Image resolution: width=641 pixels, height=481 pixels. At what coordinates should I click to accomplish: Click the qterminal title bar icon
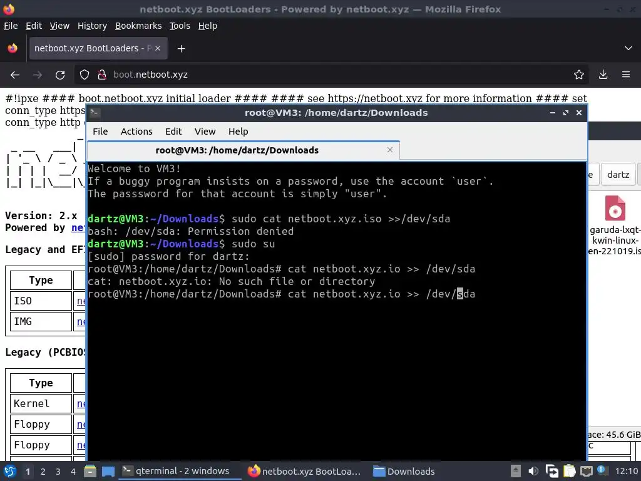click(95, 113)
